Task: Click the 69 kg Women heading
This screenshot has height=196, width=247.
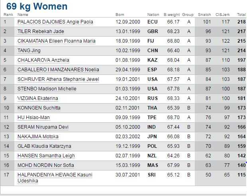Action: tap(37, 6)
